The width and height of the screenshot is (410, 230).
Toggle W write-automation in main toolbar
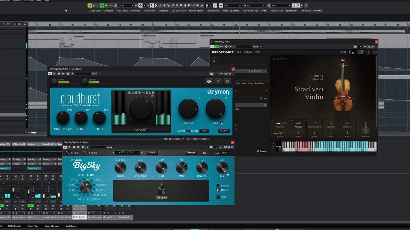[106, 5]
